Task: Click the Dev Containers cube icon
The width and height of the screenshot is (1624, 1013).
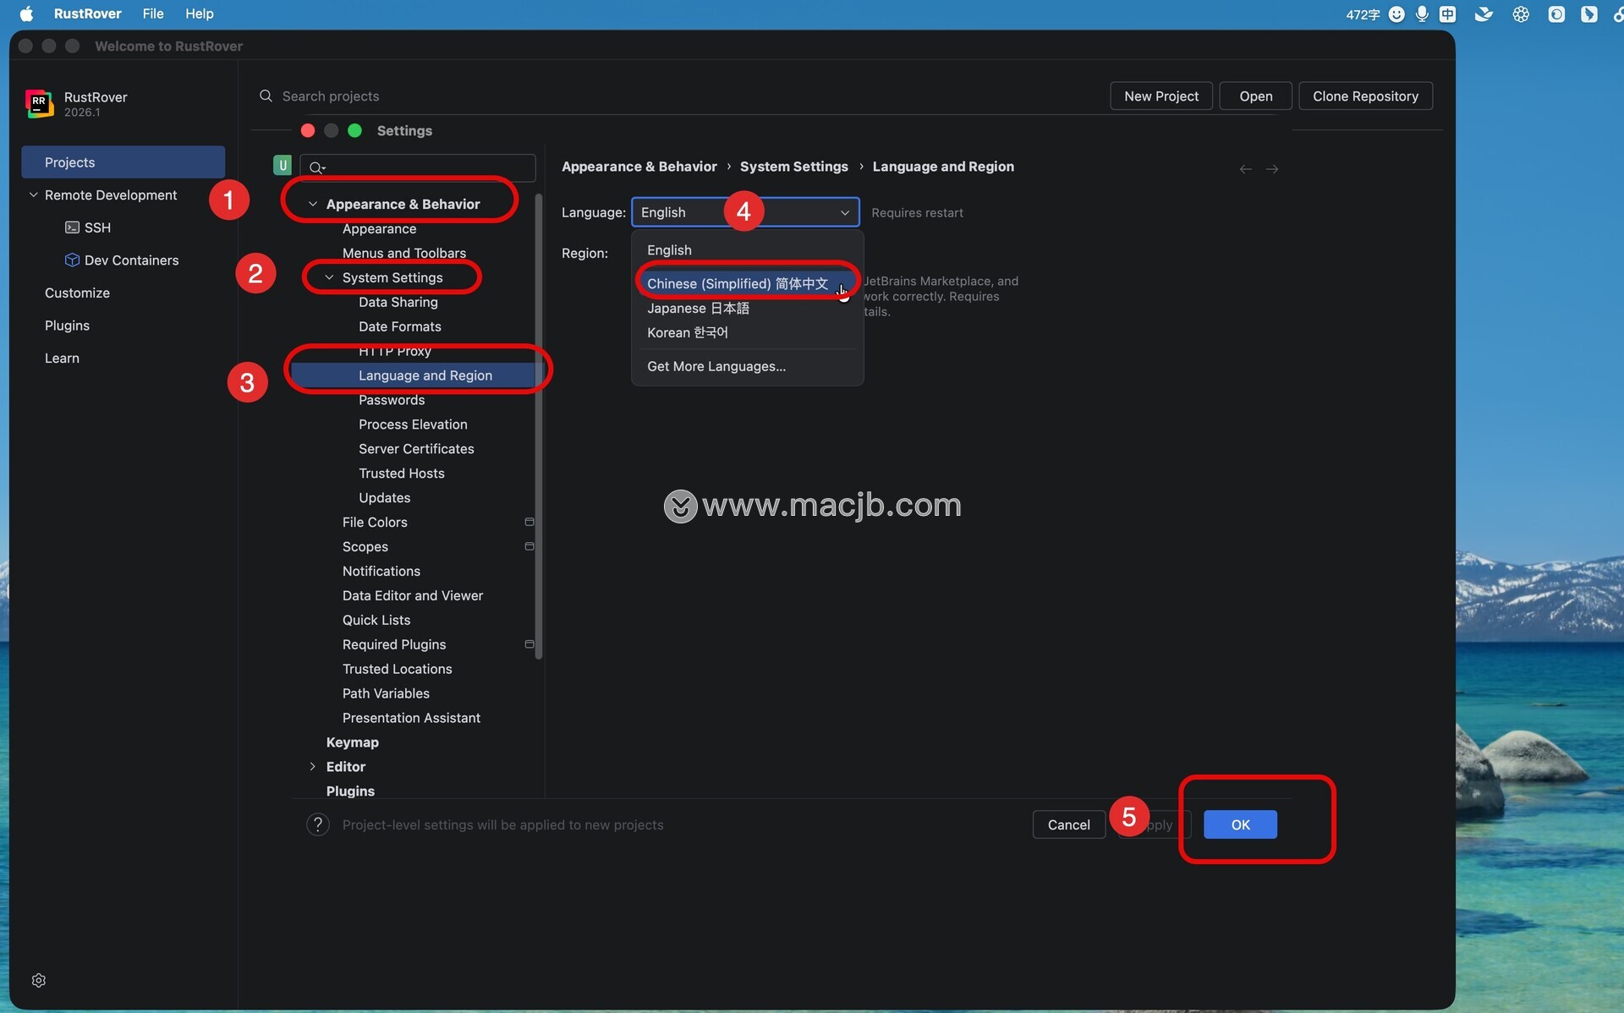Action: [72, 260]
